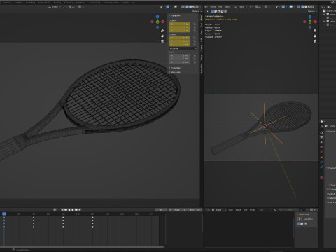Switch to the Animation workspace tab
Image resolution: width=336 pixels, height=252 pixels.
click(x=69, y=3)
